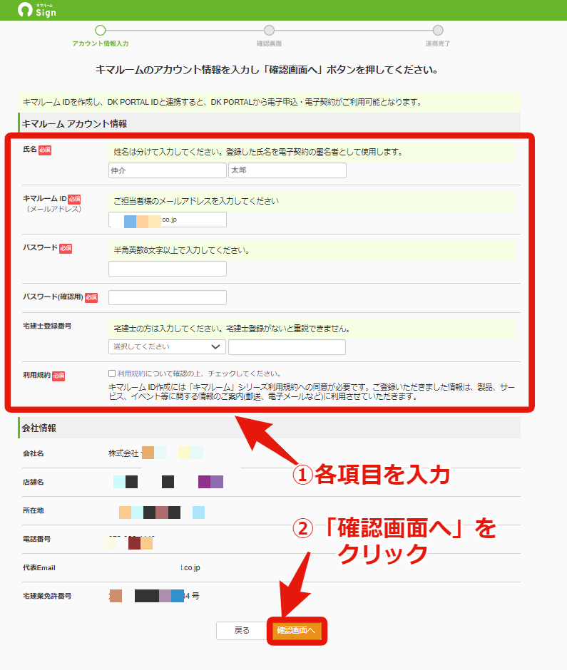Click the 代表Email row label
The width and height of the screenshot is (567, 670).
pos(39,567)
